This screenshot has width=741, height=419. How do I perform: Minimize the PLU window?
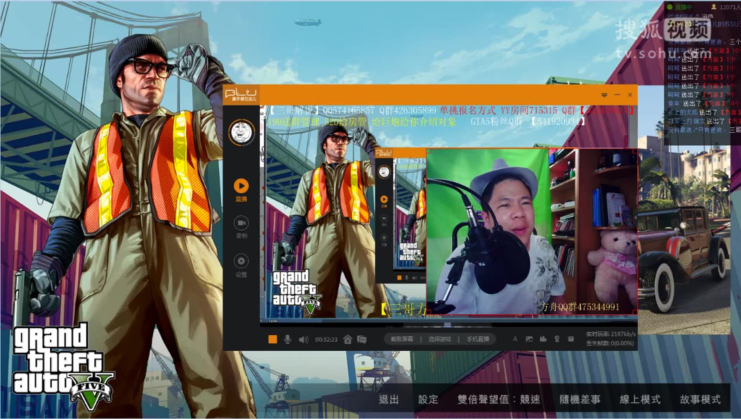617,95
